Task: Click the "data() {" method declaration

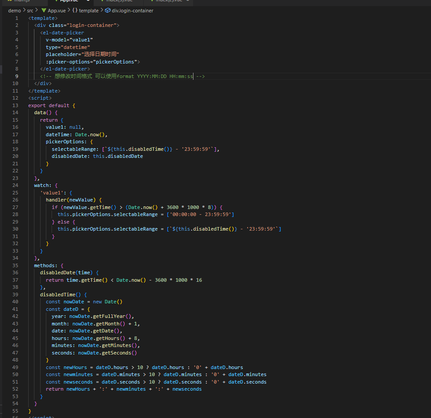Action: tap(46, 113)
